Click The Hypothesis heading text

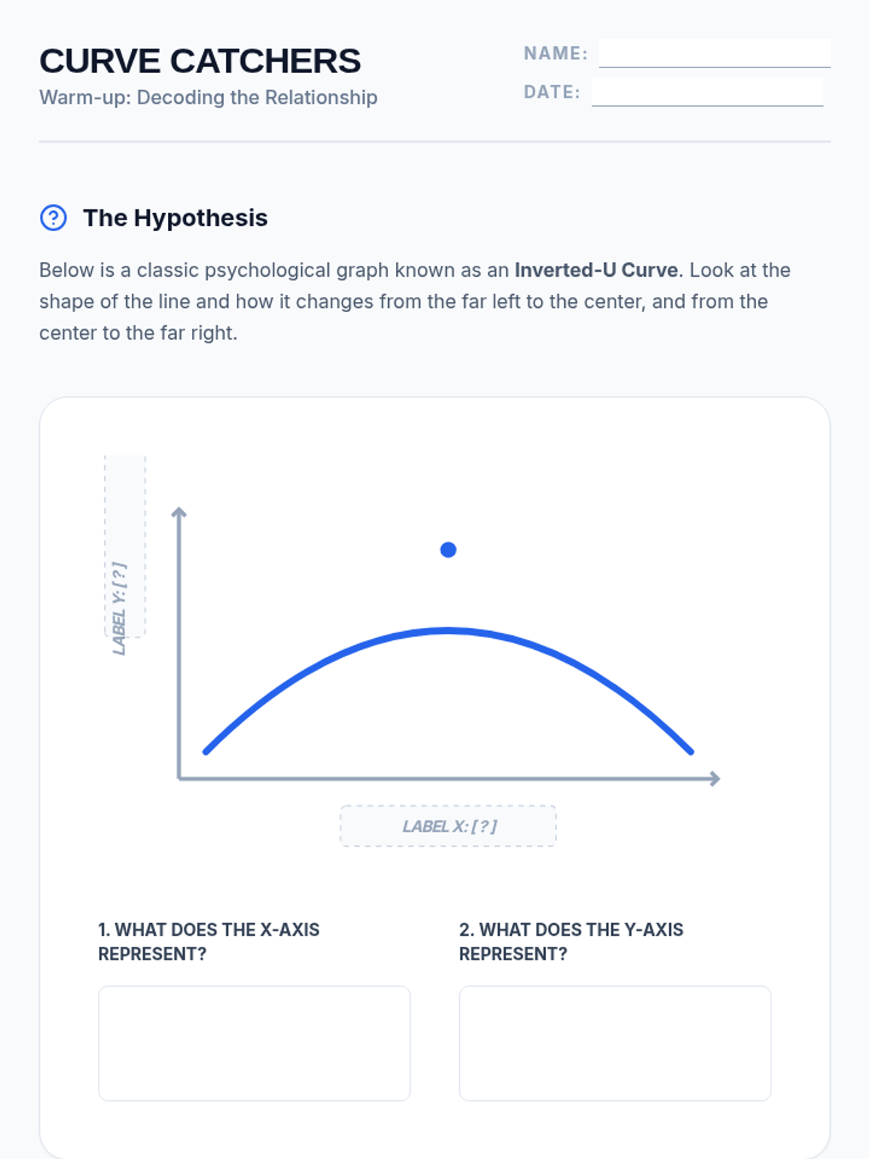pyautogui.click(x=175, y=218)
